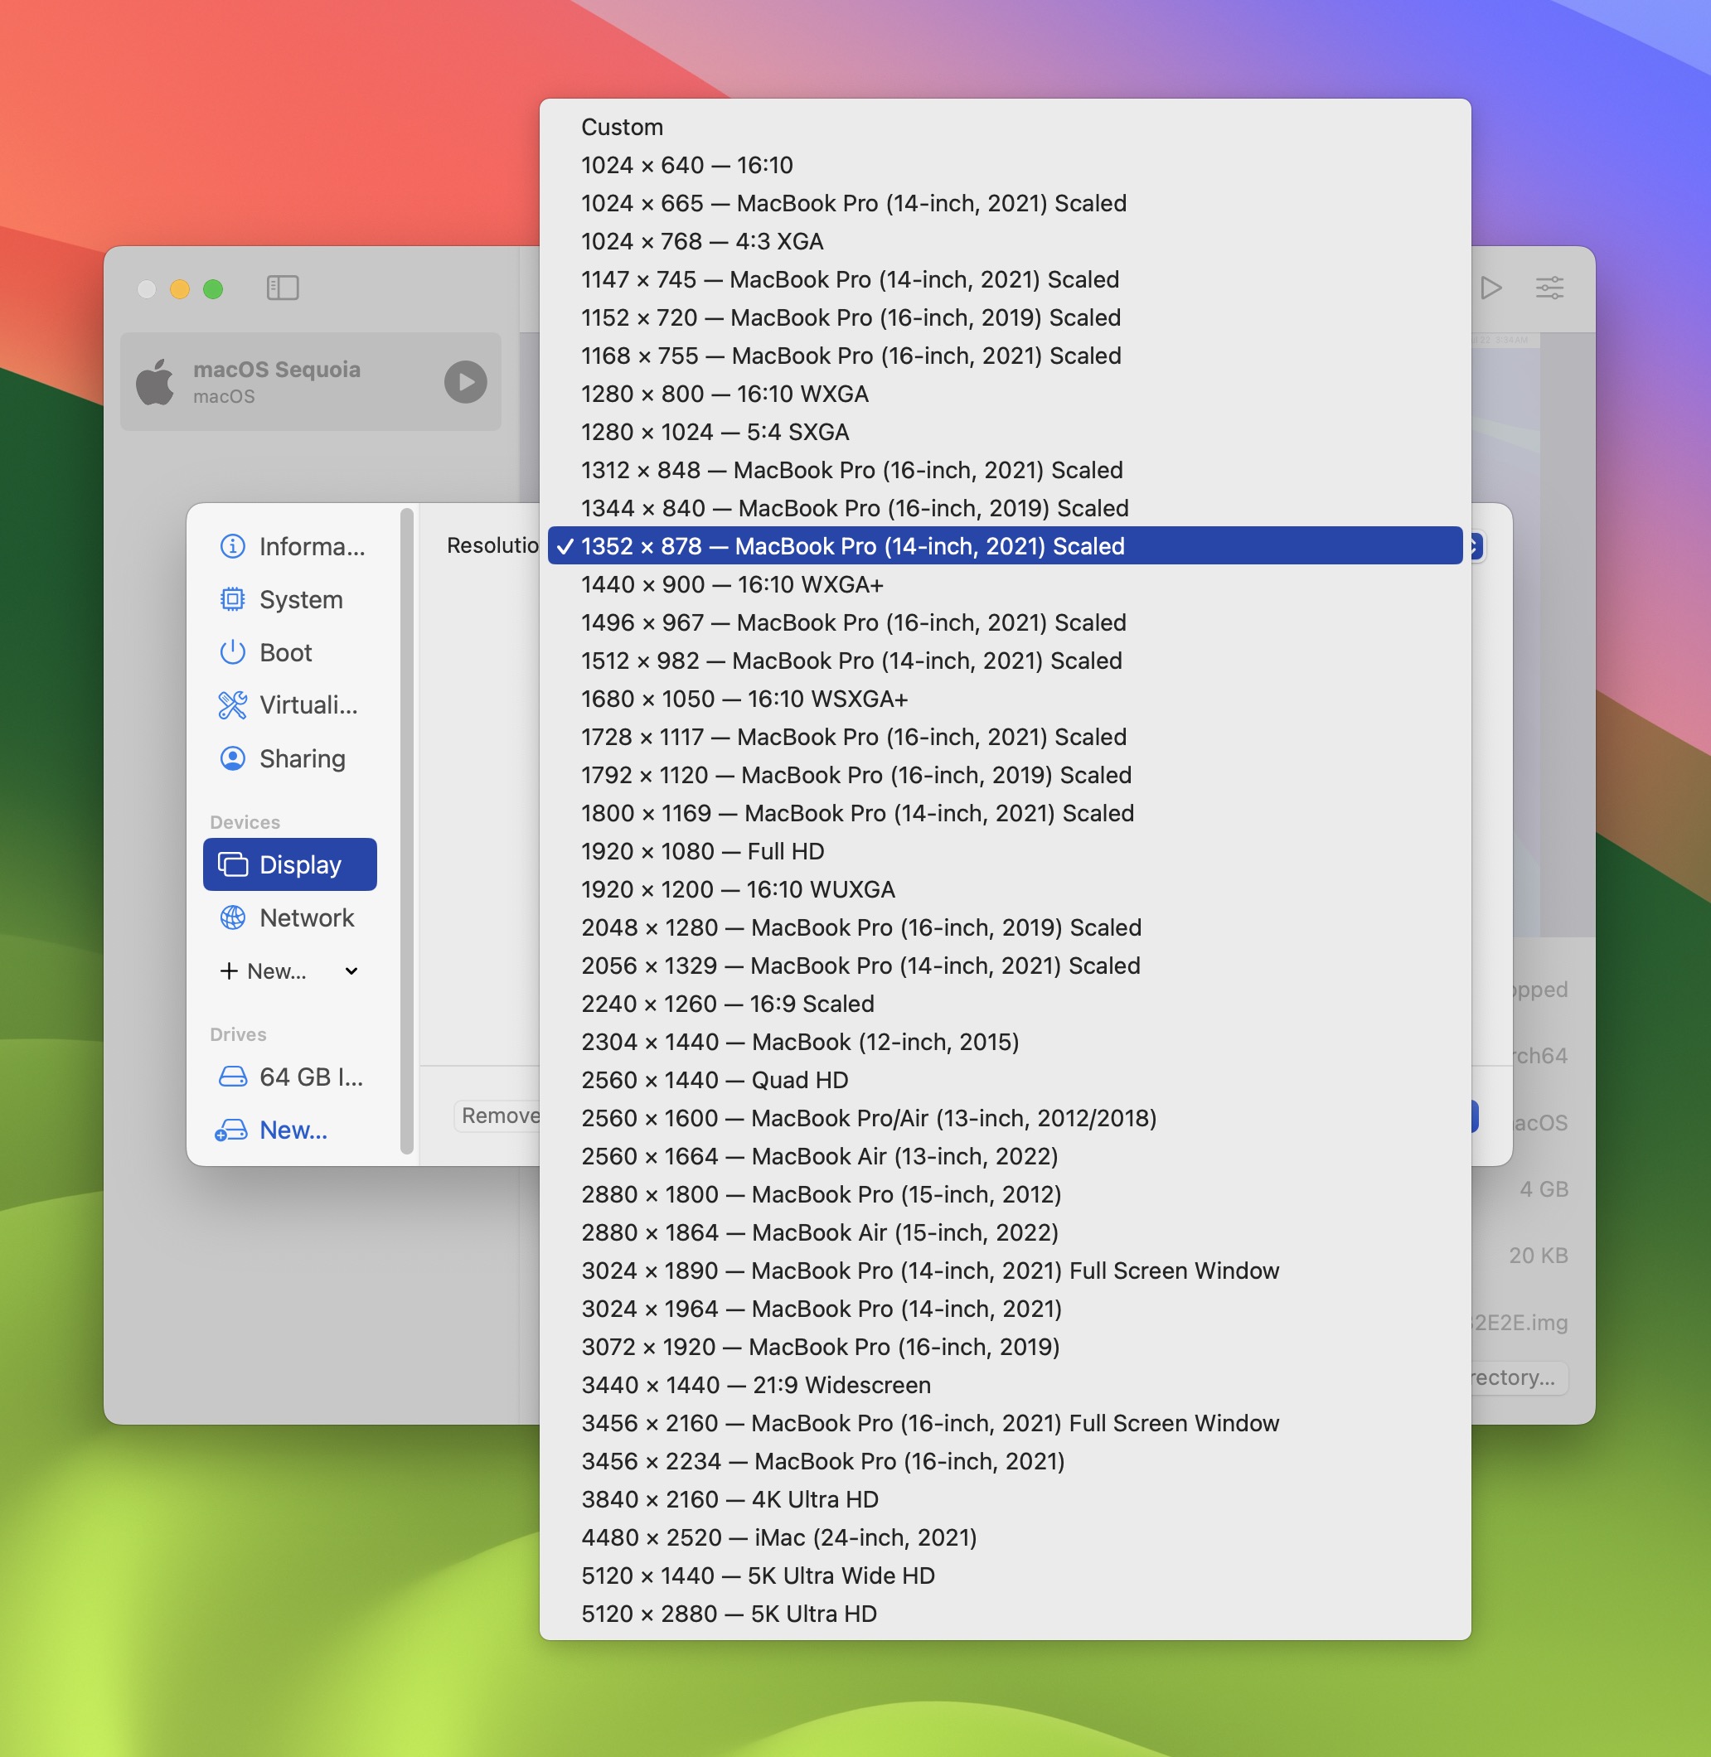1711x1757 pixels.
Task: Pick 2048 × 1280 MacBook Pro Scaled
Action: [x=1005, y=928]
